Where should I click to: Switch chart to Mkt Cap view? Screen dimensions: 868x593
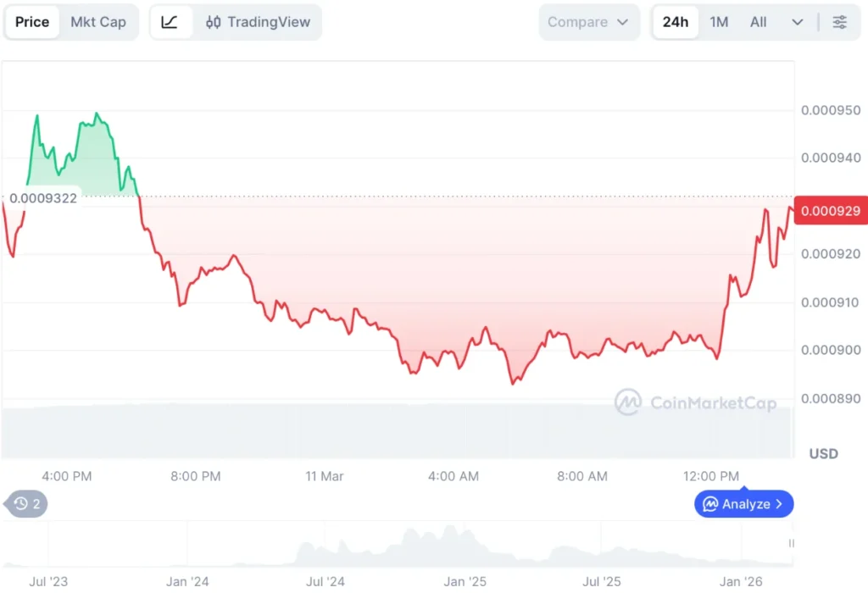click(x=99, y=22)
